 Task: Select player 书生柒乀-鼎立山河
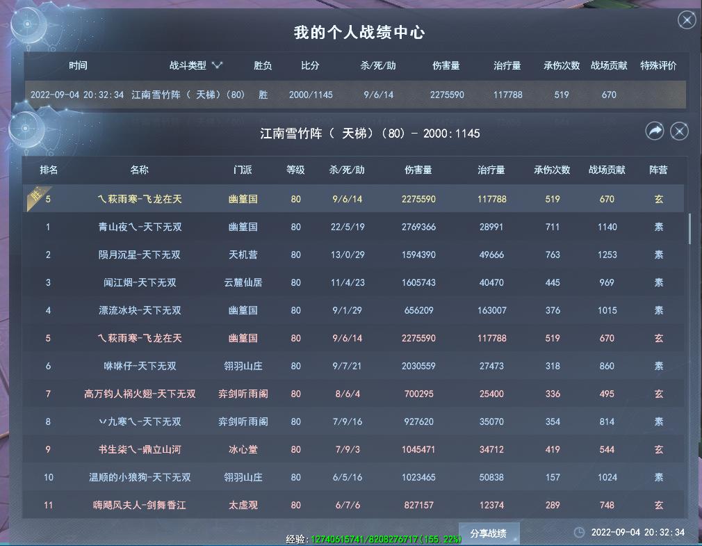click(x=140, y=449)
